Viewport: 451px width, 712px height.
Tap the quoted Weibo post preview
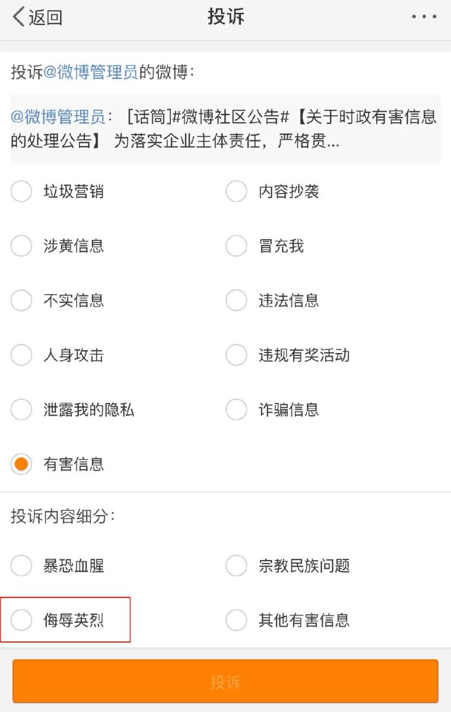click(x=225, y=129)
